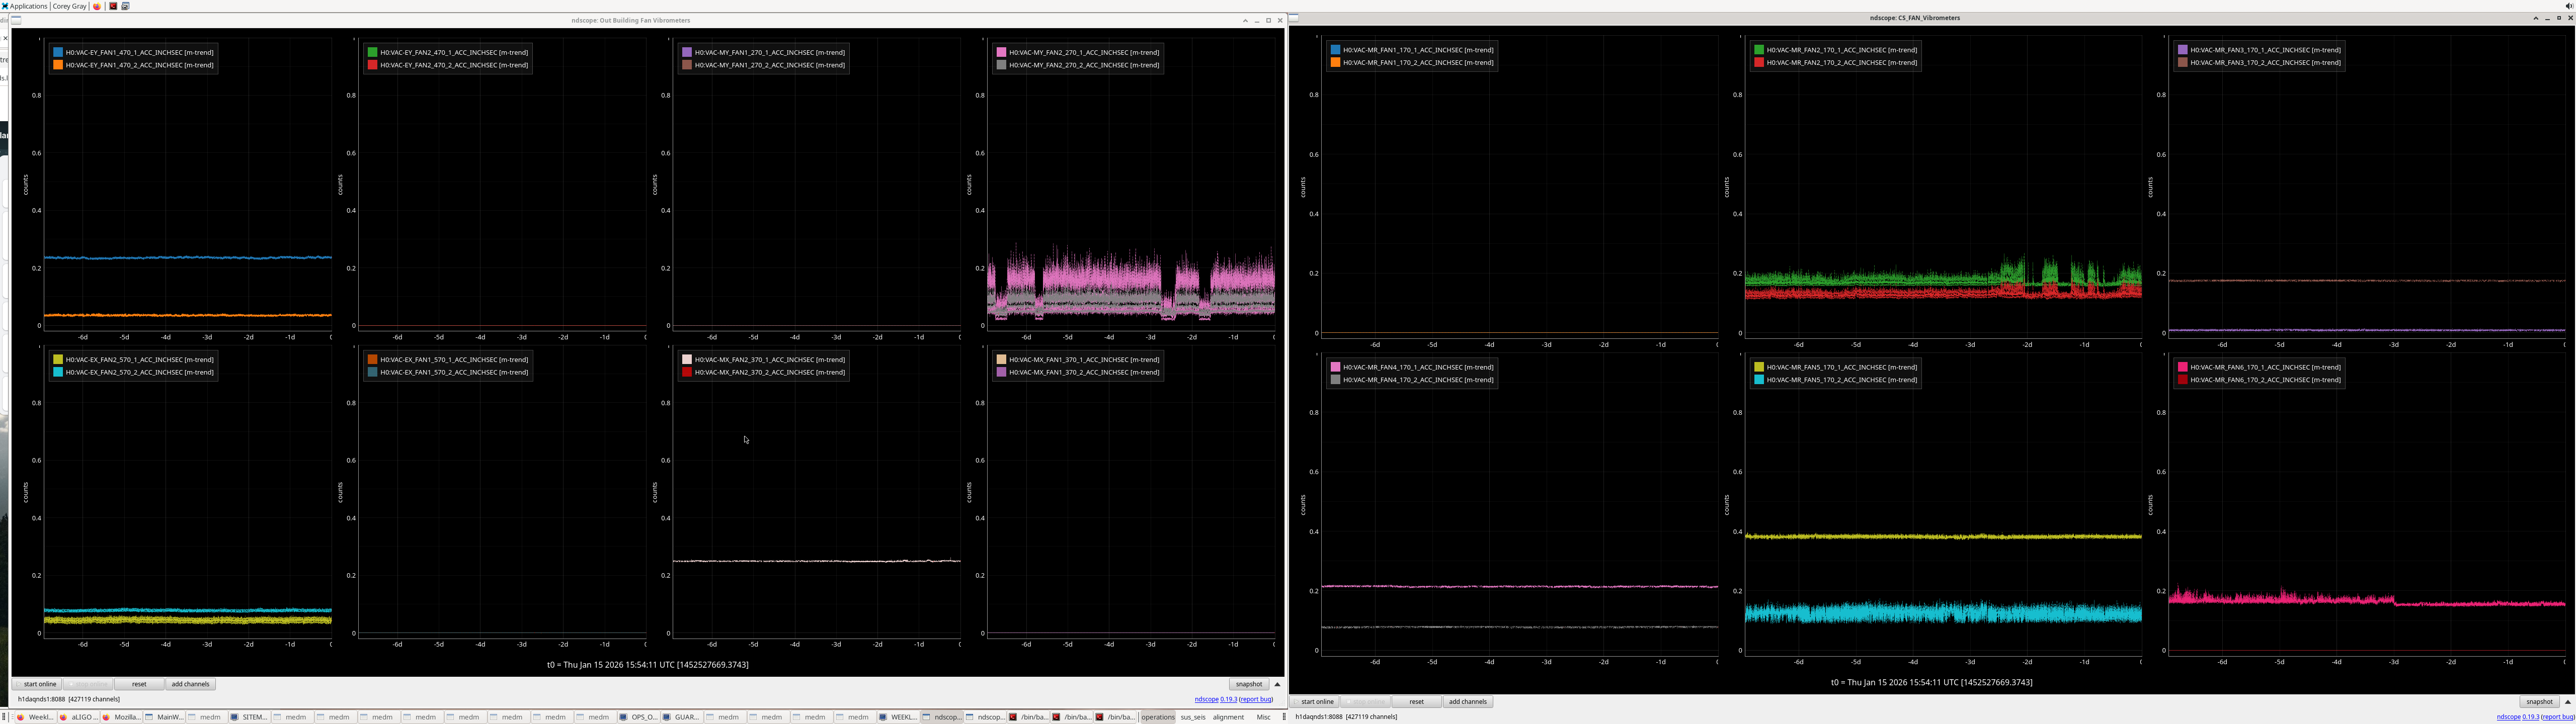Take a snapshot of the CS_FAN_Vibrometers window
Screen dimensions: 2576x724
pyautogui.click(x=2539, y=702)
